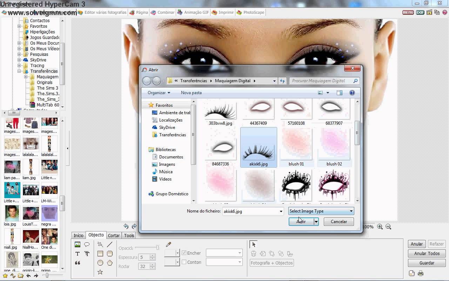Click the Anular Todos button
The image size is (449, 281).
427,253
